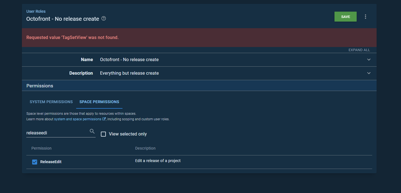The width and height of the screenshot is (401, 193).
Task: Click the Description column header
Action: point(145,148)
